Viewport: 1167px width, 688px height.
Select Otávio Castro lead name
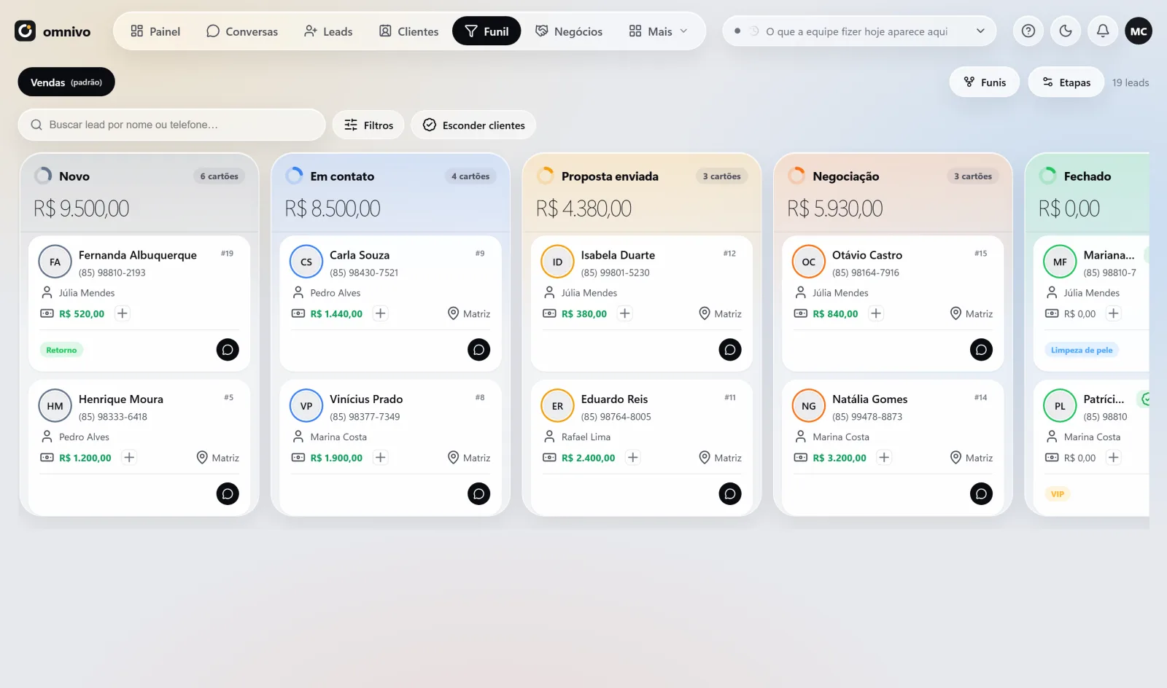click(x=867, y=255)
